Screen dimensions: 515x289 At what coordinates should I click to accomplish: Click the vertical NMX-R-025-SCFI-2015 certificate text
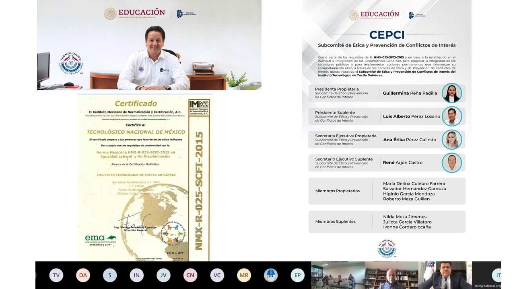198,190
